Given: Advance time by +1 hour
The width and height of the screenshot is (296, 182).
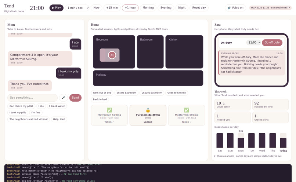Looking at the screenshot, I should [x=130, y=8].
